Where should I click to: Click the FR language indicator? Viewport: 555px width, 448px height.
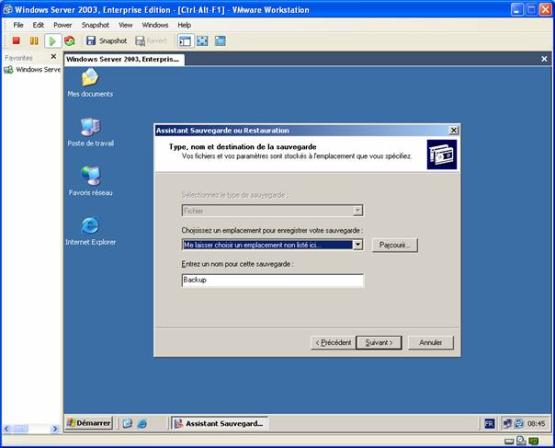[x=489, y=423]
